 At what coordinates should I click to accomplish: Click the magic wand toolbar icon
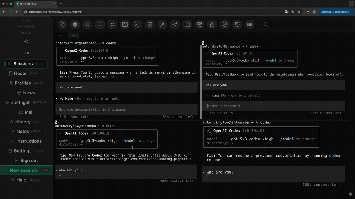[x=162, y=24]
